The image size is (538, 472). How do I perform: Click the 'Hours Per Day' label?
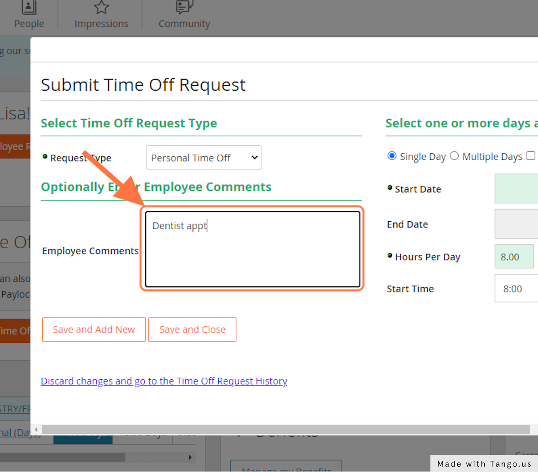[428, 257]
